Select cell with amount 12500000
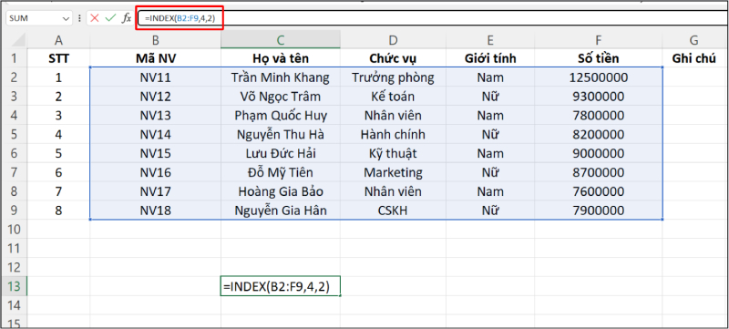729x329 pixels. 599,77
